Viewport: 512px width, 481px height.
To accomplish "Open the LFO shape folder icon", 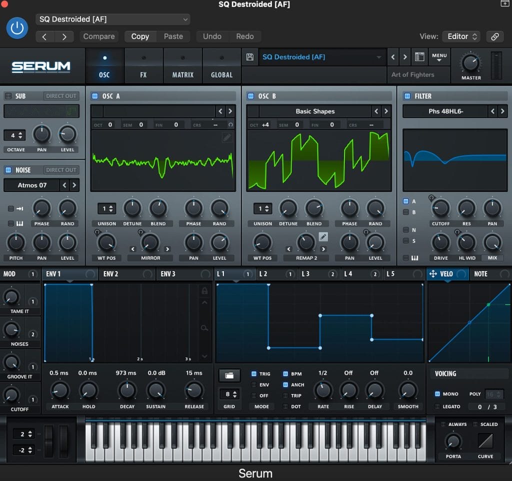I will tap(229, 375).
